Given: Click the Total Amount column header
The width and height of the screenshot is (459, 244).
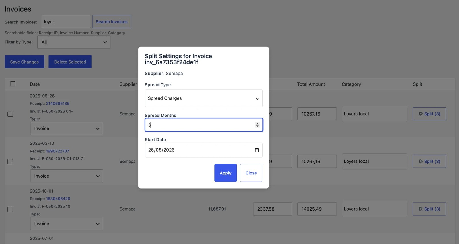Looking at the screenshot, I should pos(311,84).
